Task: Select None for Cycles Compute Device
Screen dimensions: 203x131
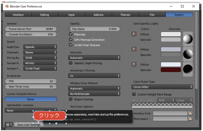Action: click(x=31, y=99)
